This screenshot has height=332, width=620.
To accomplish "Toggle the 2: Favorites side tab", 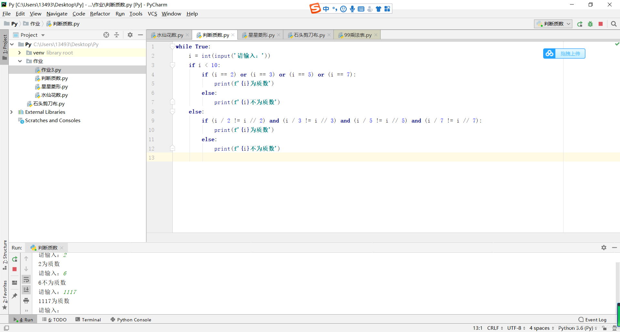I will (5, 295).
